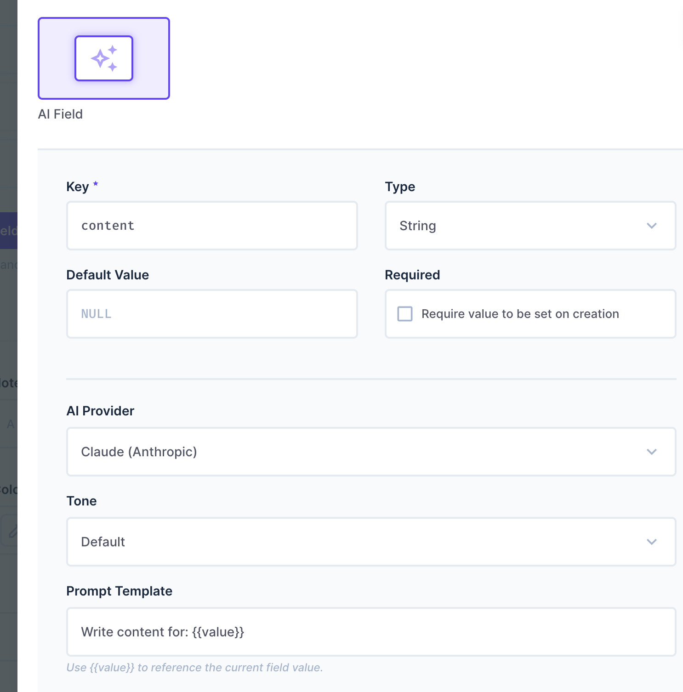This screenshot has width=683, height=692.
Task: Open the Type dropdown showing String
Action: pos(530,226)
